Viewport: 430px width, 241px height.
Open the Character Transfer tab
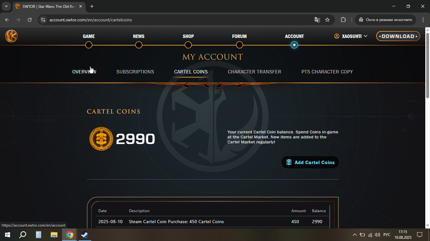click(254, 72)
